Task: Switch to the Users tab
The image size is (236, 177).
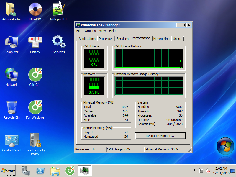Action: tap(177, 39)
